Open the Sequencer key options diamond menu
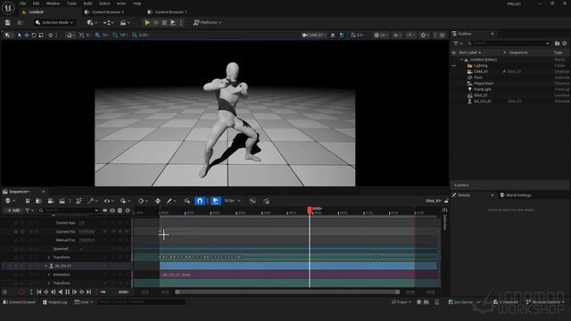Screen dimensions: 571x321 click(x=143, y=201)
